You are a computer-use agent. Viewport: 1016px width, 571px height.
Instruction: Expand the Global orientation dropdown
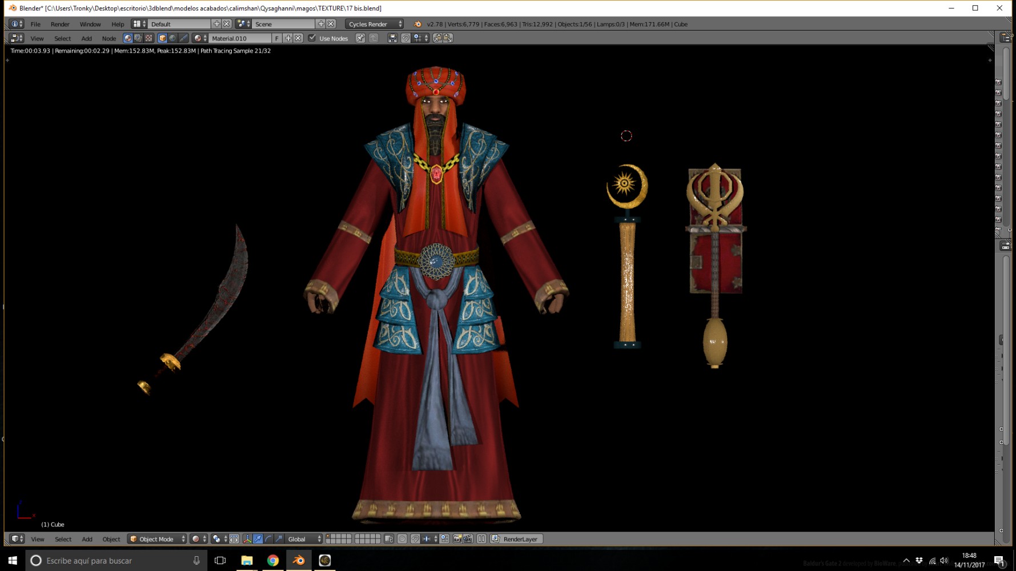pos(304,539)
